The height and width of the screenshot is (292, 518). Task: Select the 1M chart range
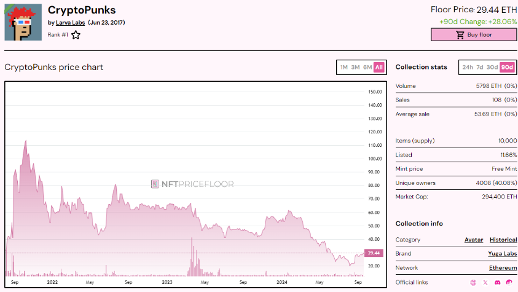pyautogui.click(x=344, y=68)
